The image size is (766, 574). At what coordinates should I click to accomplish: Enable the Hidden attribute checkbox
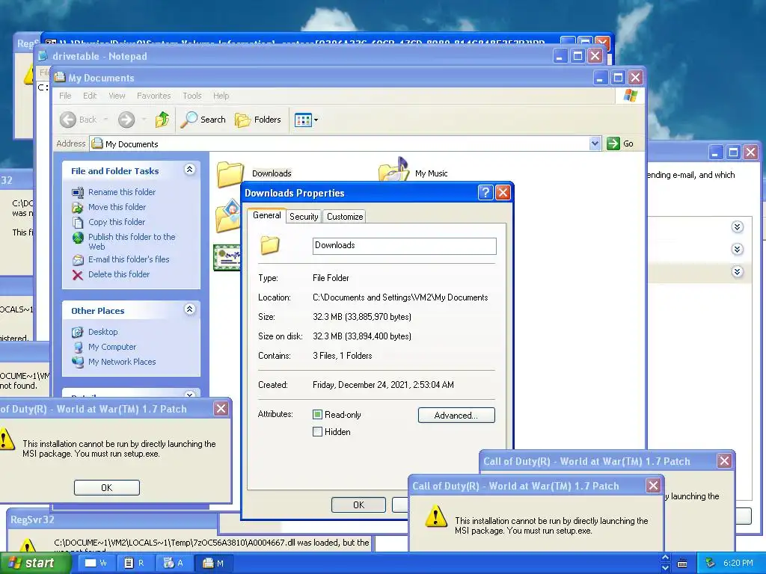tap(317, 431)
